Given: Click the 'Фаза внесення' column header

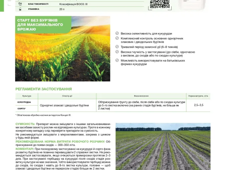Looking at the screenshot, I should (x=141, y=96).
